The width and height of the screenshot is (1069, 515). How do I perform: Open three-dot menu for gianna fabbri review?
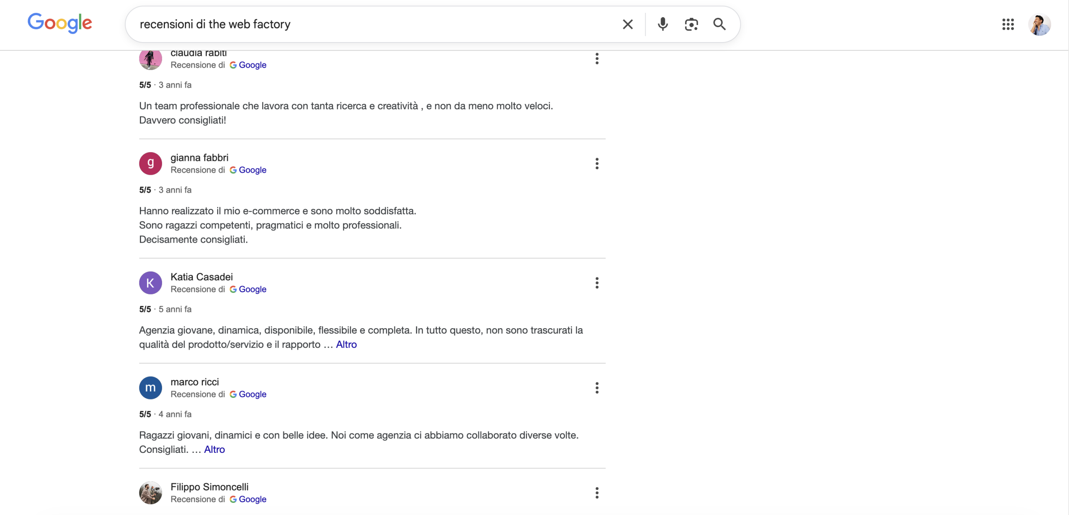tap(597, 163)
